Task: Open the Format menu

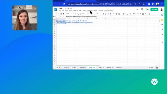Action: (75, 11)
